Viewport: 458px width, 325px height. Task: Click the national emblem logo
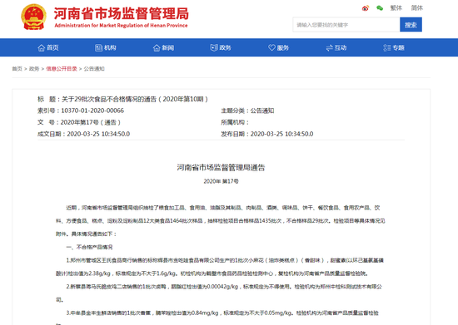pyautogui.click(x=34, y=17)
